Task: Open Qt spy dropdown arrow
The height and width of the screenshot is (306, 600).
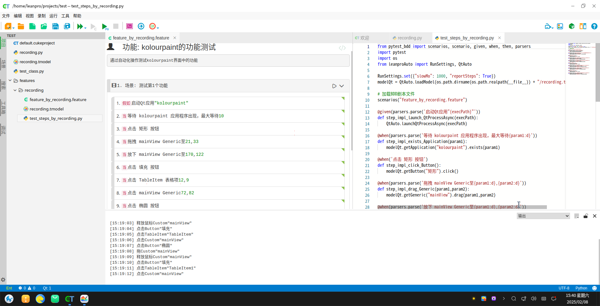Action: (x=158, y=28)
